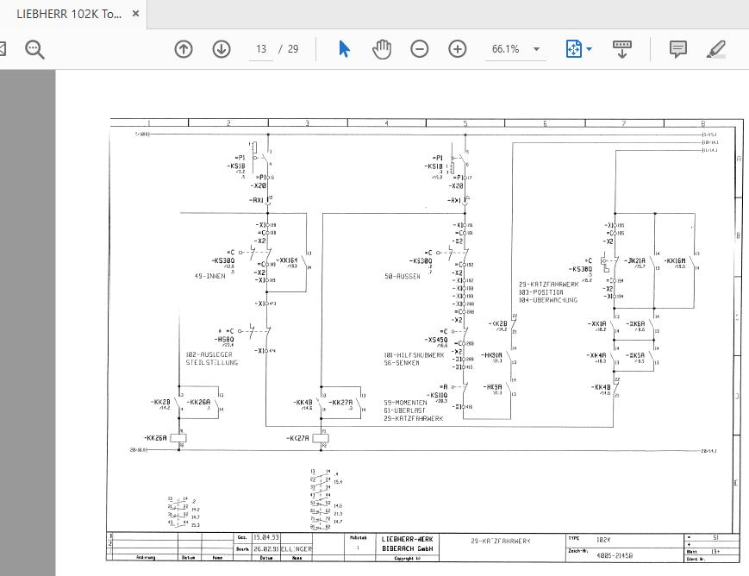The width and height of the screenshot is (749, 576).
Task: Click the search magnifier icon
Action: pos(34,49)
